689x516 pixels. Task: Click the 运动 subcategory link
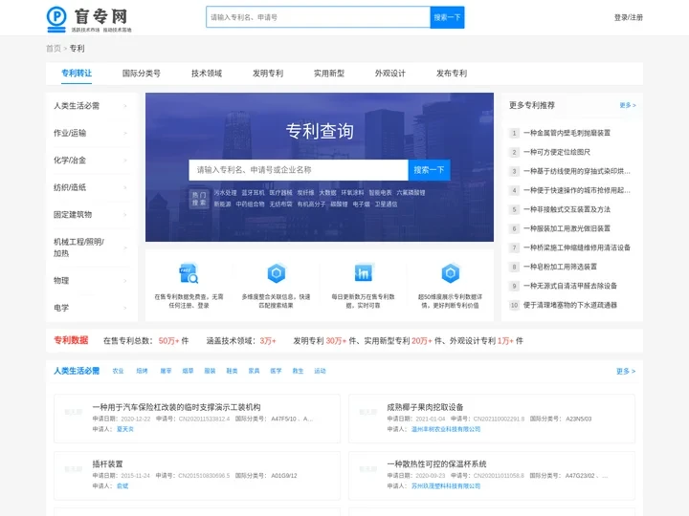[320, 371]
